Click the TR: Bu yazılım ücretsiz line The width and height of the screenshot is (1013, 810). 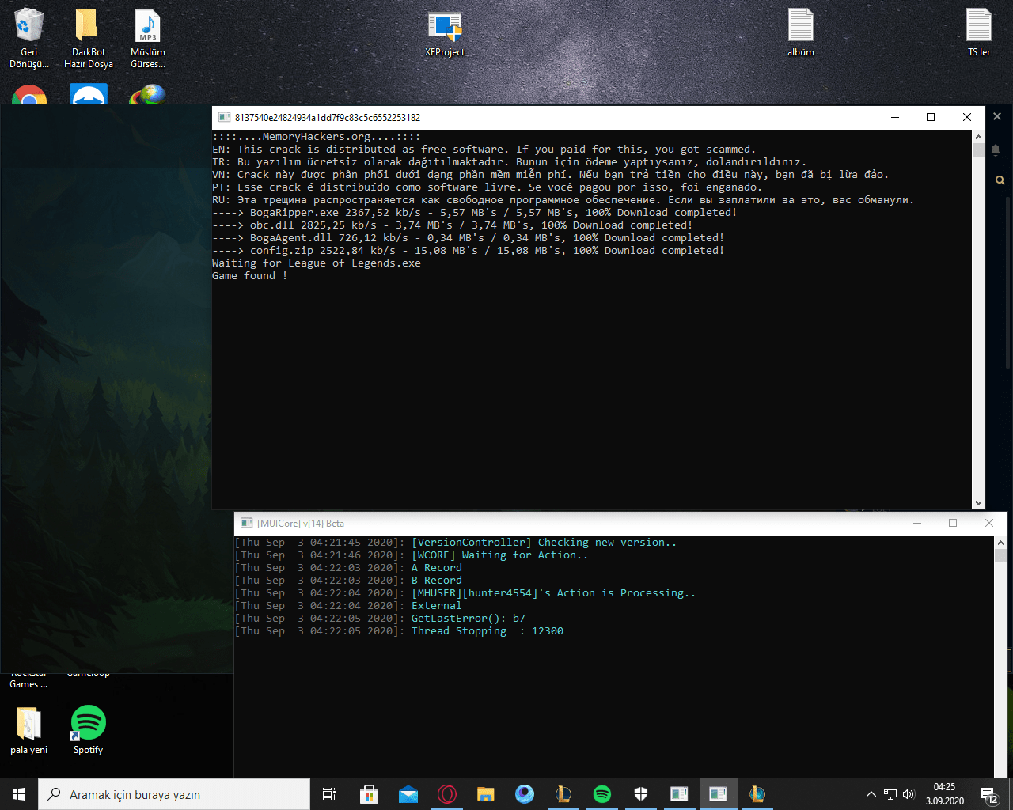[510, 162]
